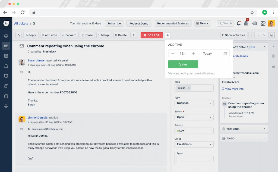The height and width of the screenshot is (172, 278).
Task: Save the 15m time entry
Action: 183,64
